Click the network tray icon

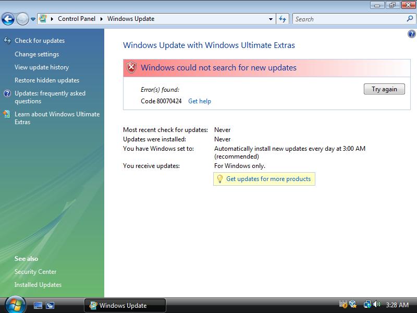point(367,304)
